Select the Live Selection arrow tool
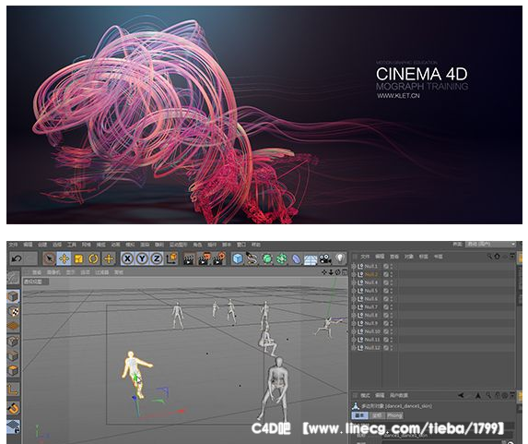The height and width of the screenshot is (444, 528). pos(50,258)
